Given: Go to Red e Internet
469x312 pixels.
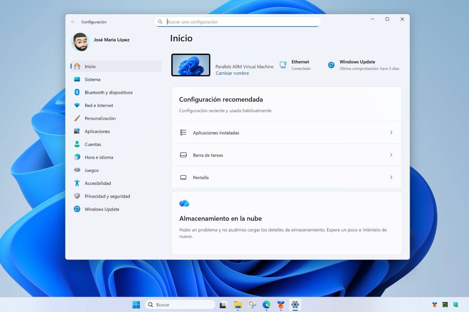Looking at the screenshot, I should (116, 105).
